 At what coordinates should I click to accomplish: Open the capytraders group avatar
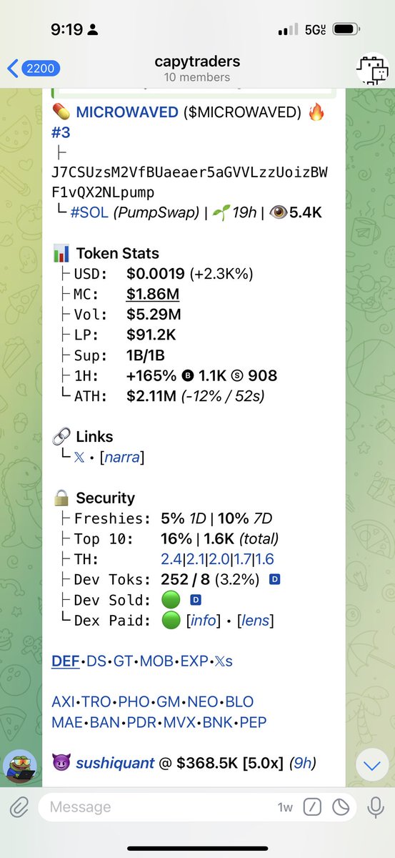click(372, 69)
